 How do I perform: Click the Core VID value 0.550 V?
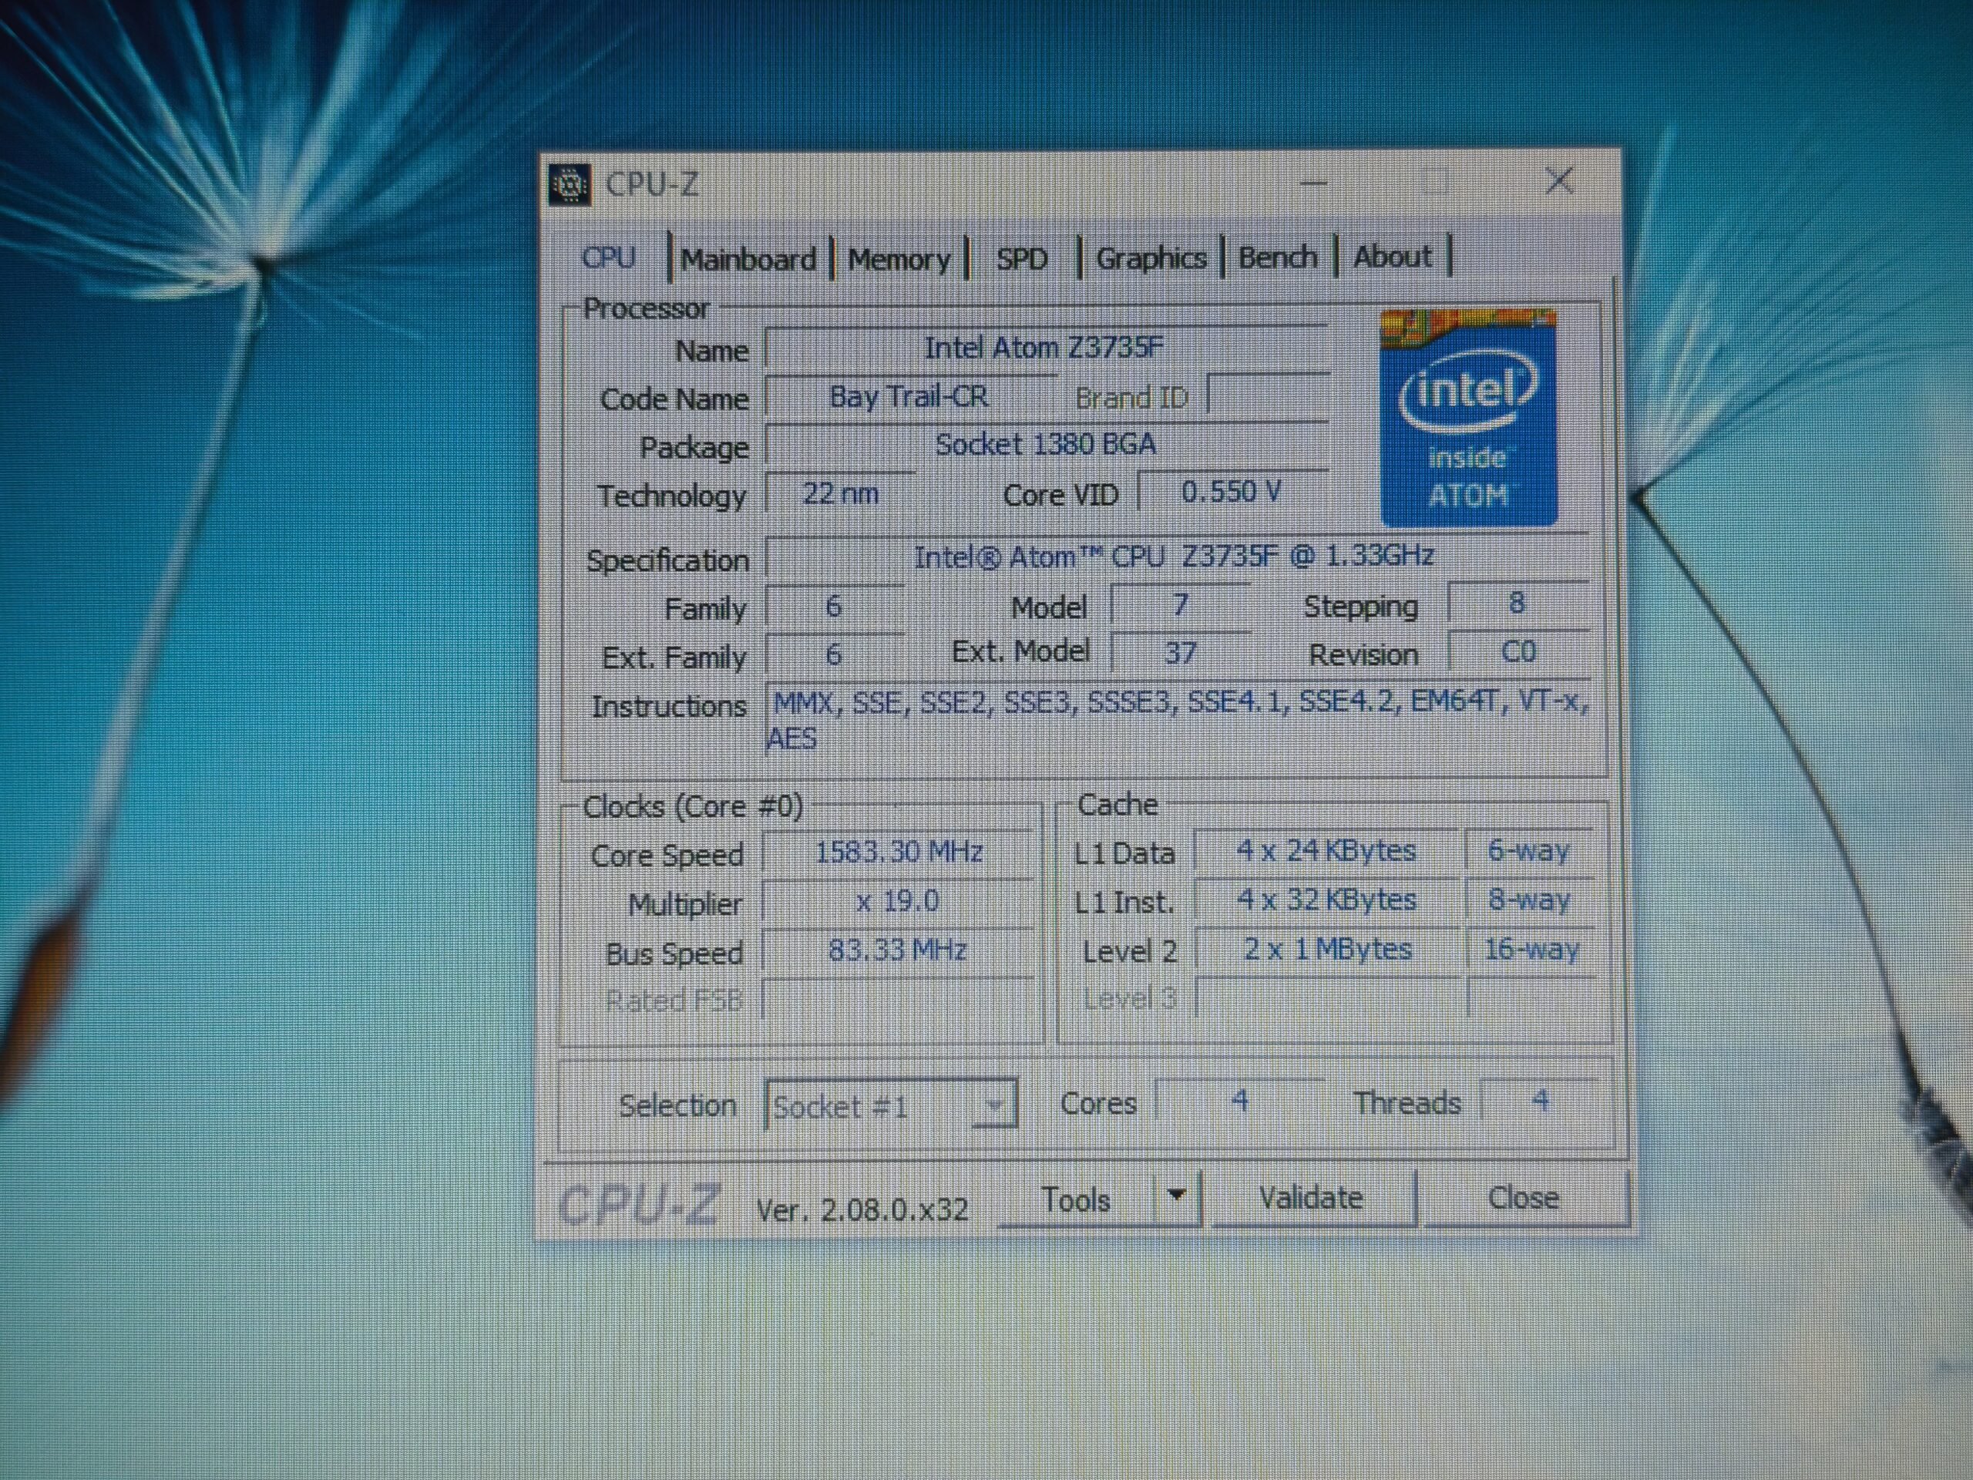1232,491
